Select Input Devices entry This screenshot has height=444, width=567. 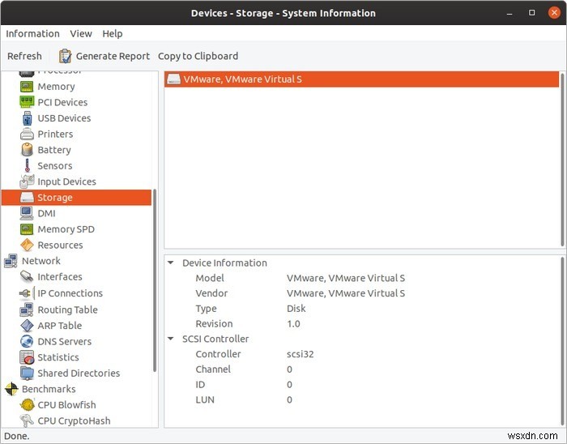(67, 181)
